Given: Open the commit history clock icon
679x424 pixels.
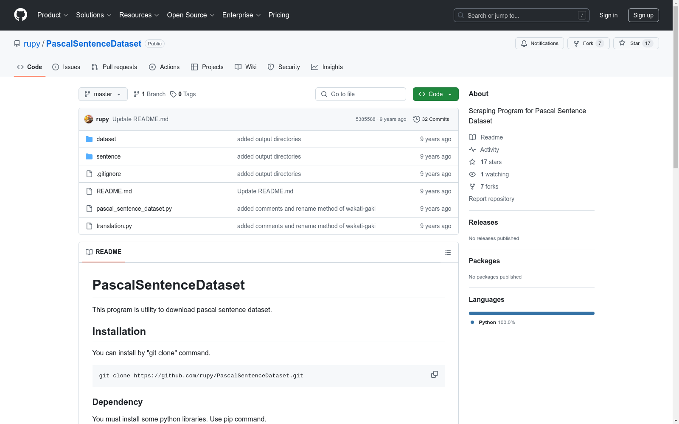Looking at the screenshot, I should tap(416, 119).
